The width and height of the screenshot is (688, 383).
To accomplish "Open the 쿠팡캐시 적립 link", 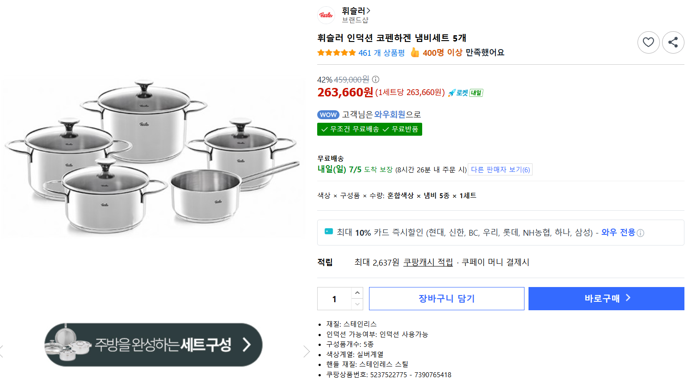I will [x=428, y=262].
